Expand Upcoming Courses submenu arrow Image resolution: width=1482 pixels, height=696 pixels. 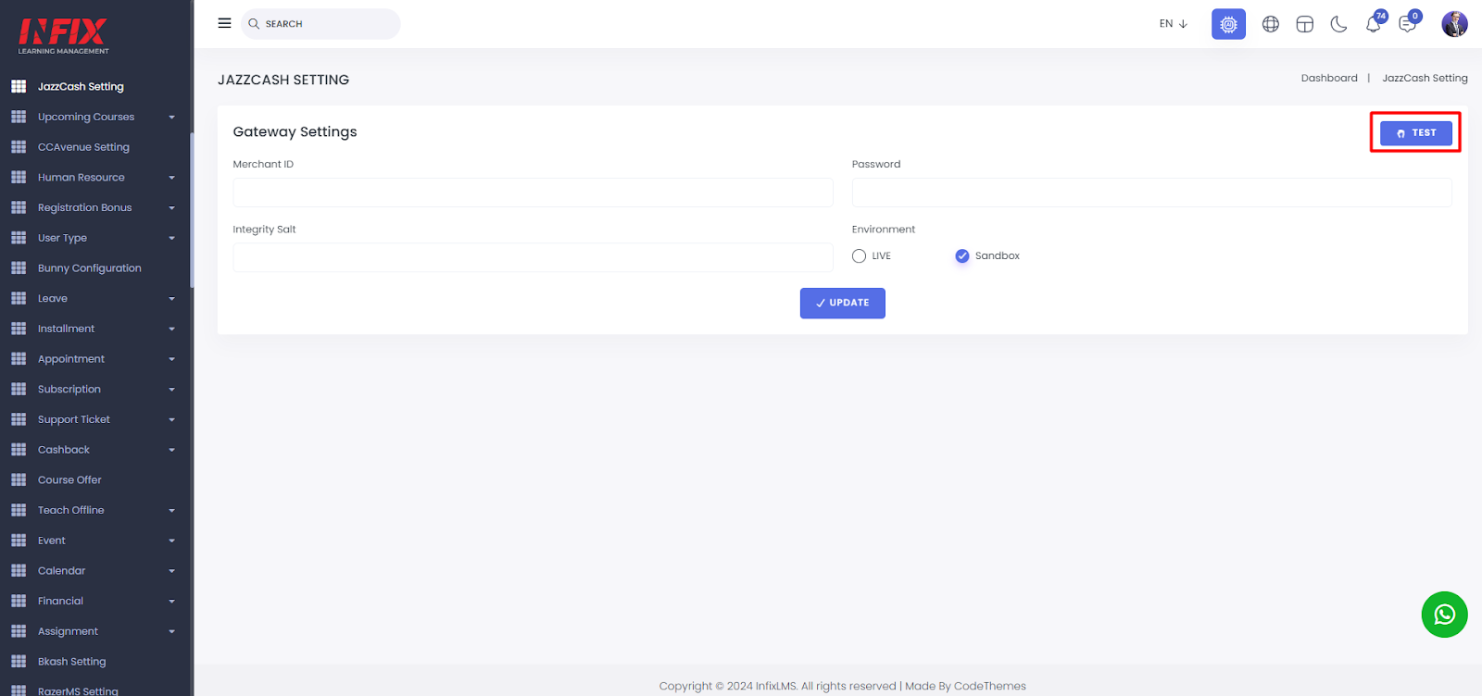pos(171,118)
